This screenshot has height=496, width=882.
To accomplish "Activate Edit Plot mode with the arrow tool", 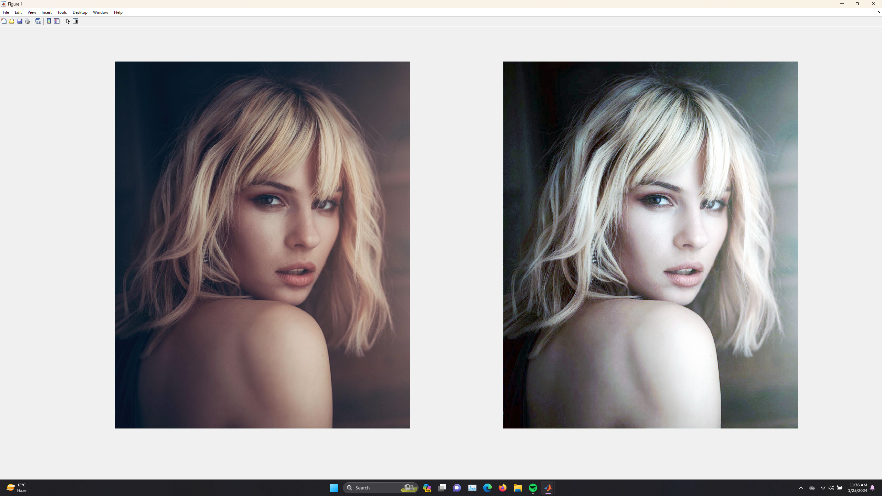I will pos(68,21).
